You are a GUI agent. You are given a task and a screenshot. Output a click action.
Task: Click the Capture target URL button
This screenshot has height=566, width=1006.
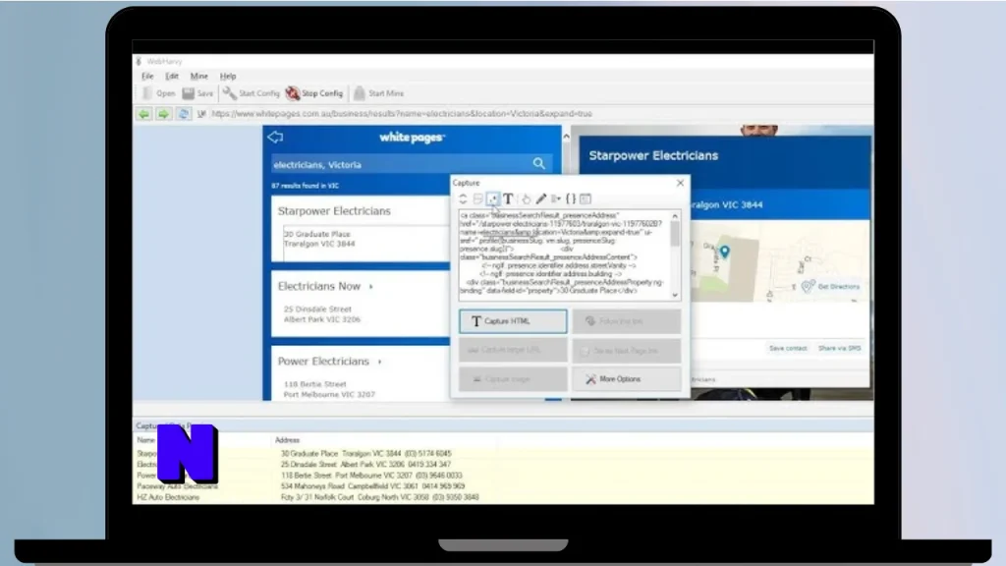513,351
